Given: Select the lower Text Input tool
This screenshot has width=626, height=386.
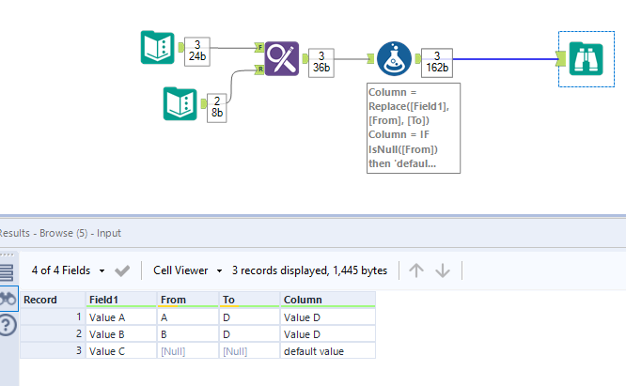Looking at the screenshot, I should pyautogui.click(x=180, y=103).
